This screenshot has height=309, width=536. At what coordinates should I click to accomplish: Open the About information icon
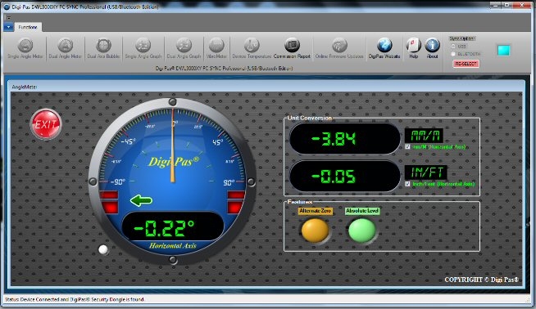[433, 49]
